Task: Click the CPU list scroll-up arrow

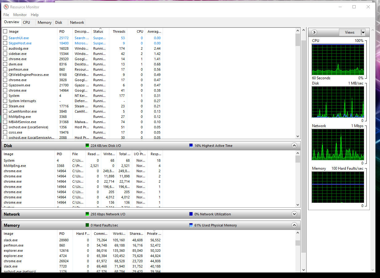Action: click(x=298, y=31)
